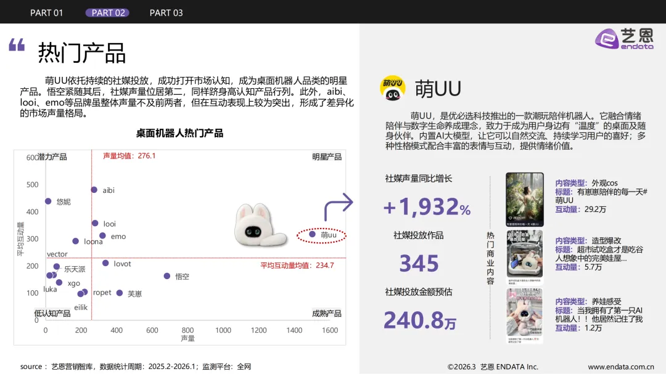
Task: Click the loona data point
Action: coord(76,241)
